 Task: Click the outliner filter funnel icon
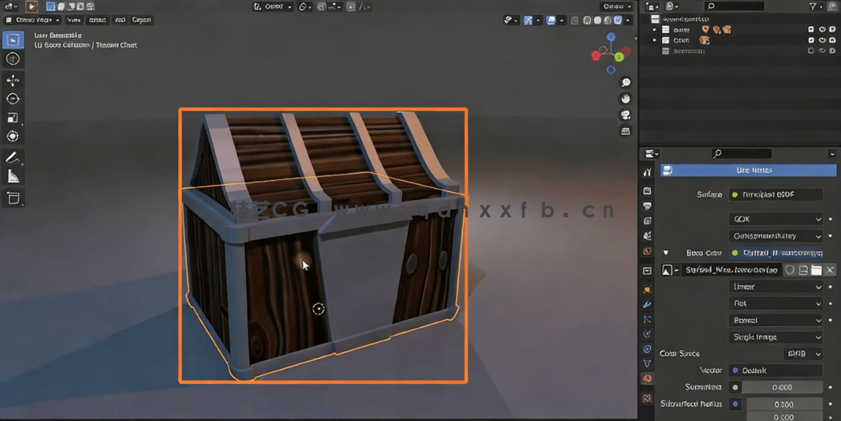(x=813, y=7)
